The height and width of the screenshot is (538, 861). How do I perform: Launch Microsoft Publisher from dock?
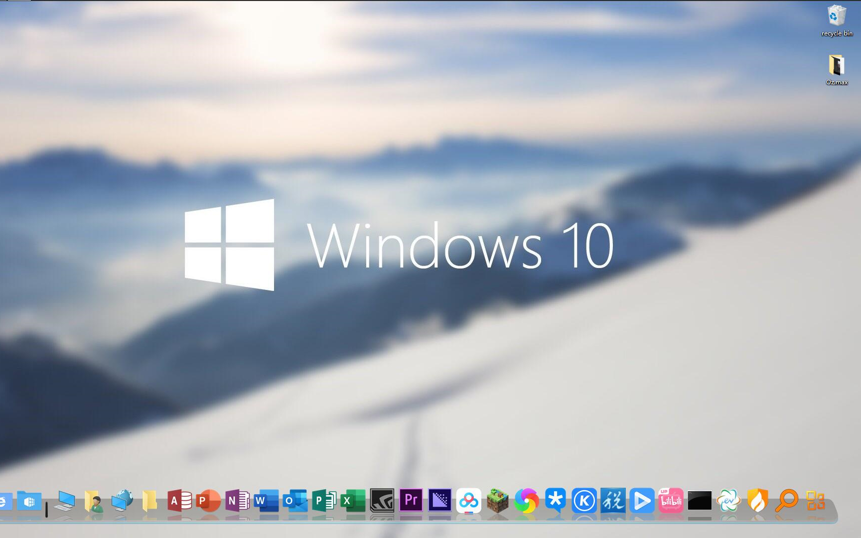pyautogui.click(x=324, y=501)
